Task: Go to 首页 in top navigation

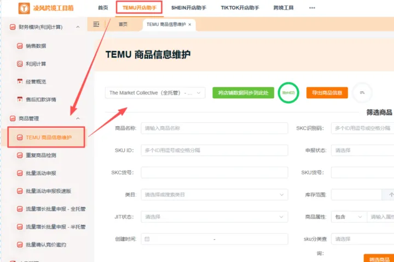Action: [x=103, y=8]
